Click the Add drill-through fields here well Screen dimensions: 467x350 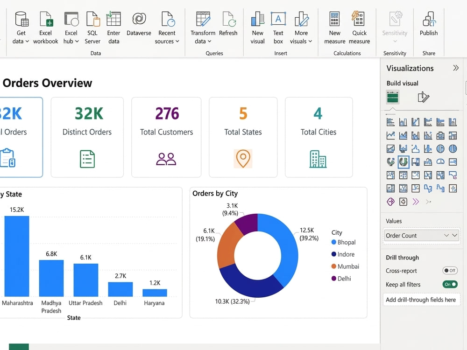[421, 300]
